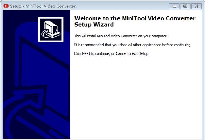Image resolution: width=205 pixels, height=140 pixels.
Task: Click the computer installer icon in the banner
Action: pos(51,29)
